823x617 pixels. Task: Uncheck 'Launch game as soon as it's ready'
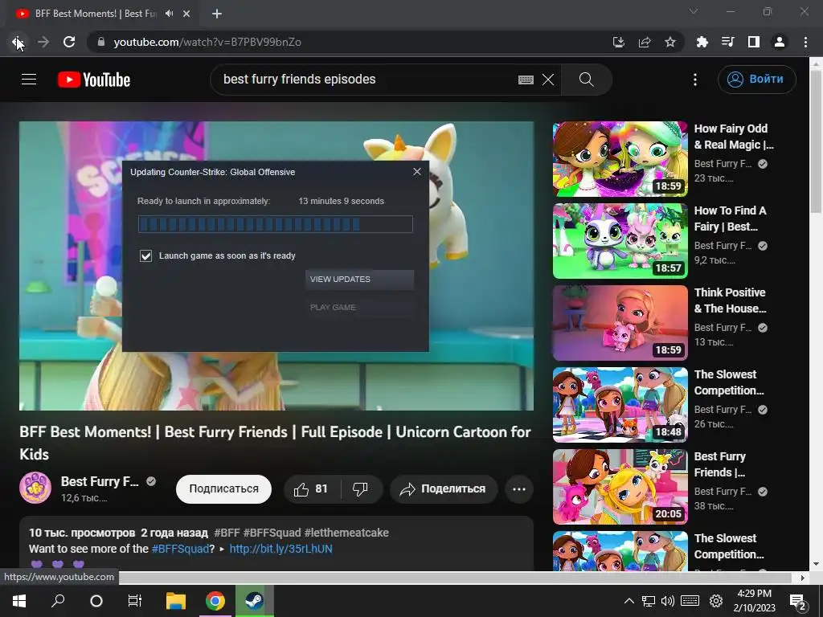point(146,255)
